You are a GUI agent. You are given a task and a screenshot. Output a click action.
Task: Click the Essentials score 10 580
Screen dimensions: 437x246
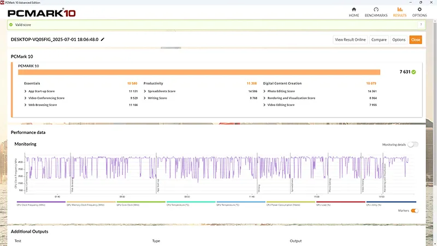pos(132,84)
